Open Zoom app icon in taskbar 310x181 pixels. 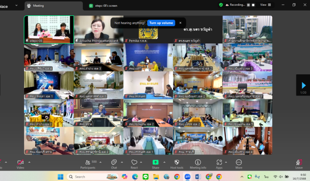[187, 177]
